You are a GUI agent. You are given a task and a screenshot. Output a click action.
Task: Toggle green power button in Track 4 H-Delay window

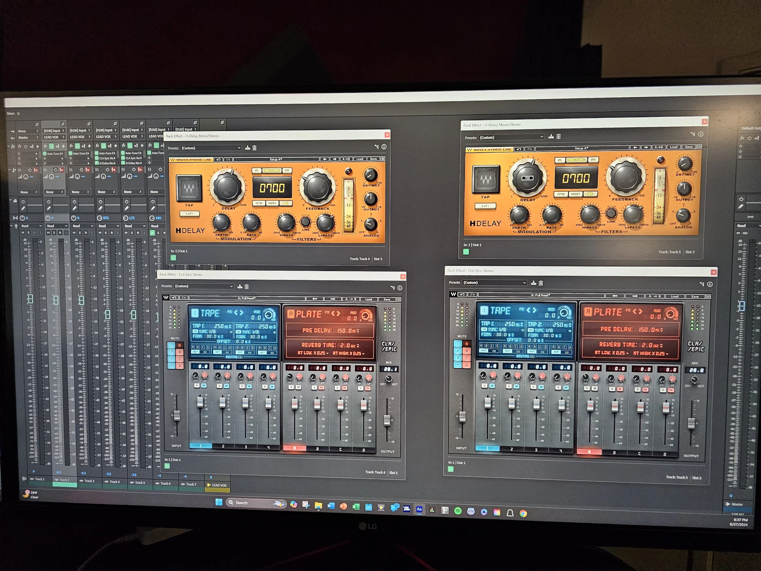[173, 257]
